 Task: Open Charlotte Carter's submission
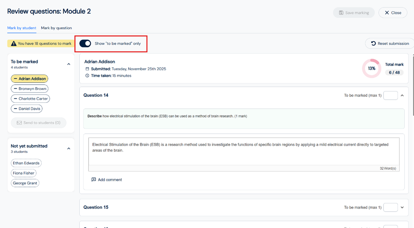pos(30,99)
